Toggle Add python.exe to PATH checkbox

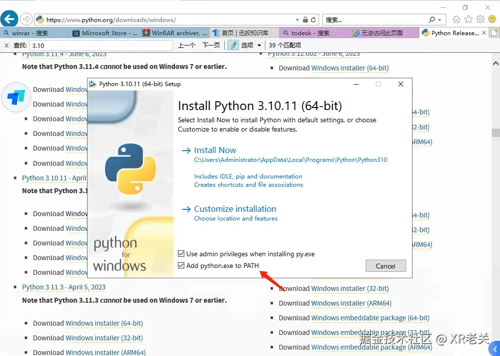[x=181, y=266]
